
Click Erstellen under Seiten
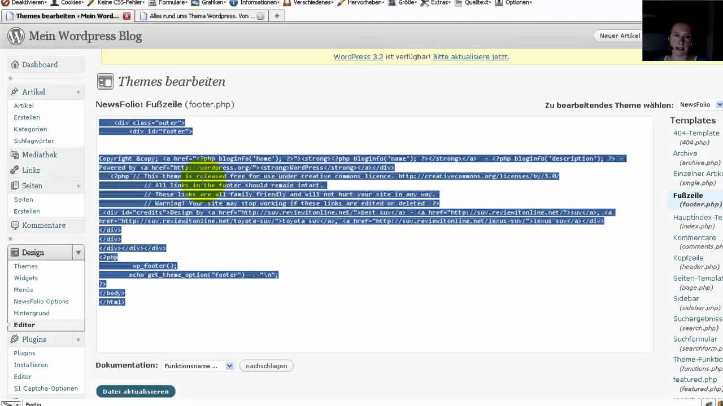(27, 211)
